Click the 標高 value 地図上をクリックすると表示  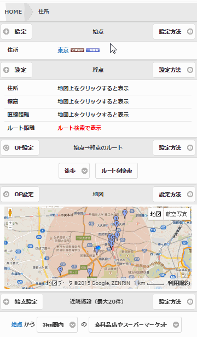click(93, 101)
